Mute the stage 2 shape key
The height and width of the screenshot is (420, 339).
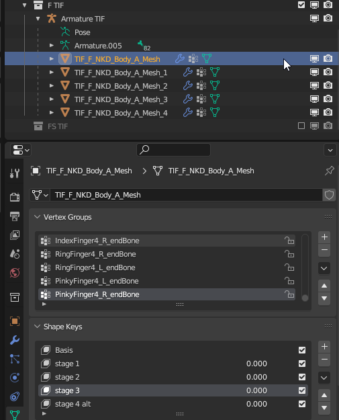302,377
